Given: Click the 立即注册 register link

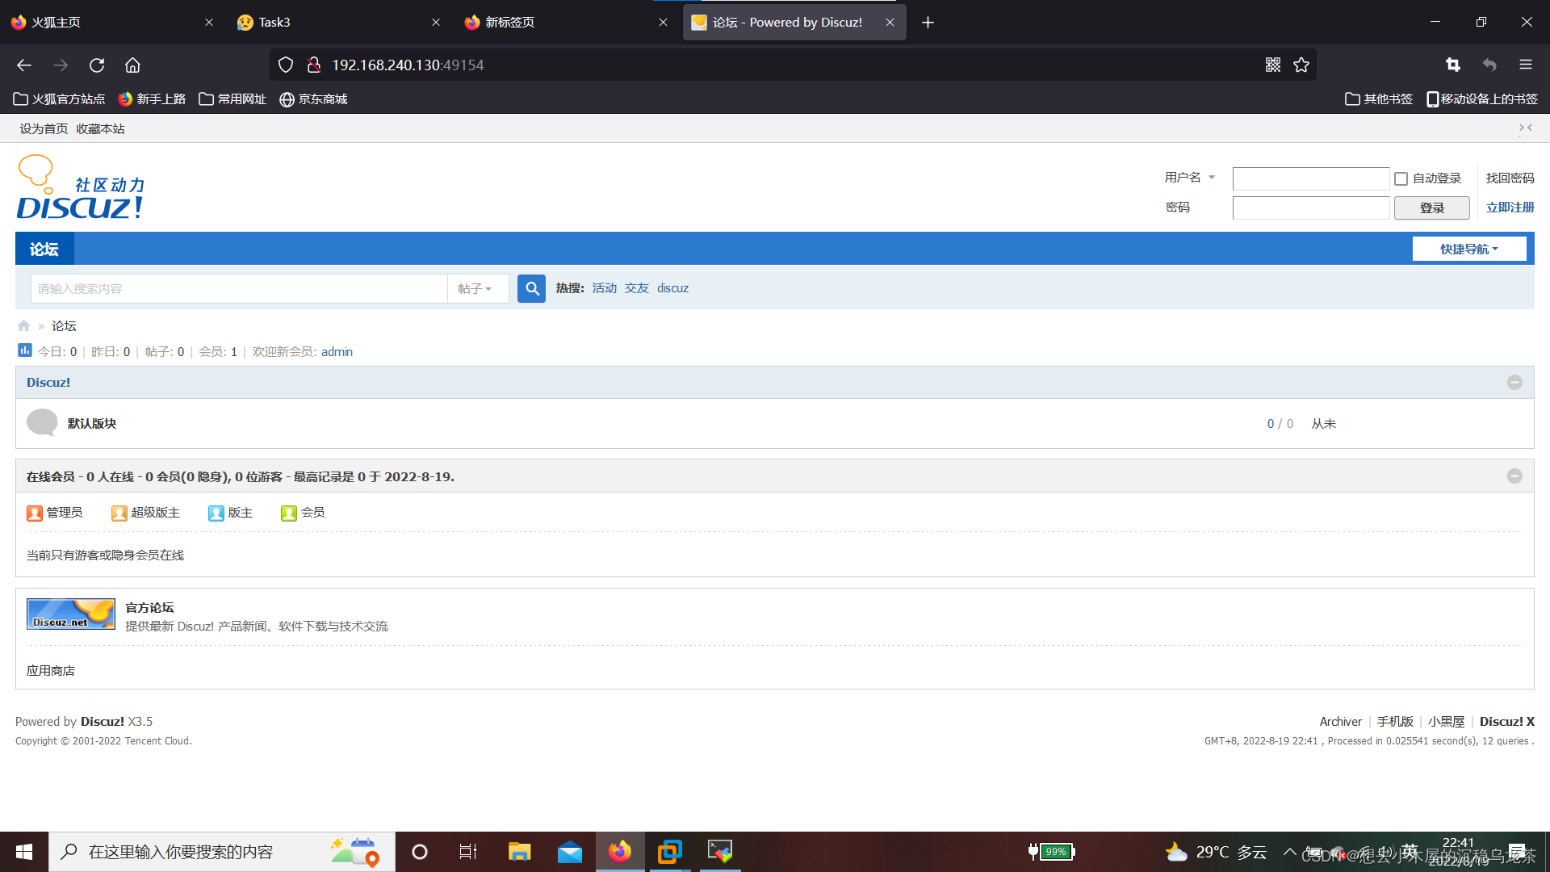Looking at the screenshot, I should click(x=1510, y=208).
